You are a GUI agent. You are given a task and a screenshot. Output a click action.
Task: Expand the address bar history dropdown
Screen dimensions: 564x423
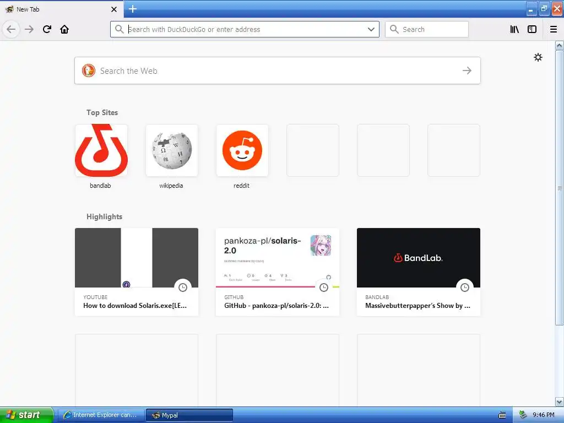point(371,29)
